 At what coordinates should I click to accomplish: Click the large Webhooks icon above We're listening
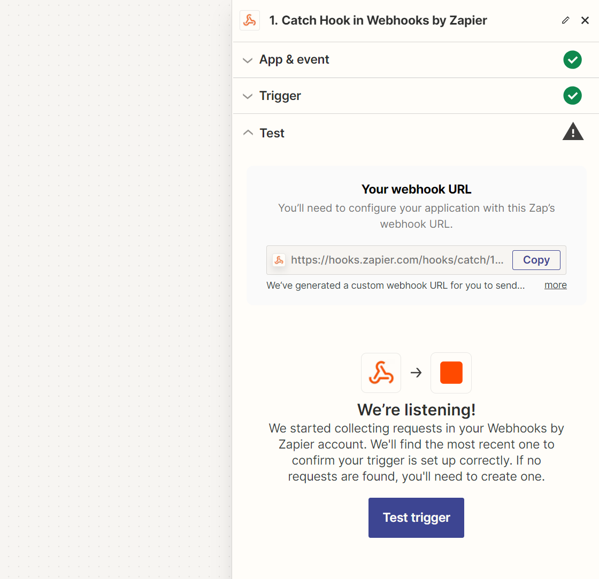[x=381, y=373]
